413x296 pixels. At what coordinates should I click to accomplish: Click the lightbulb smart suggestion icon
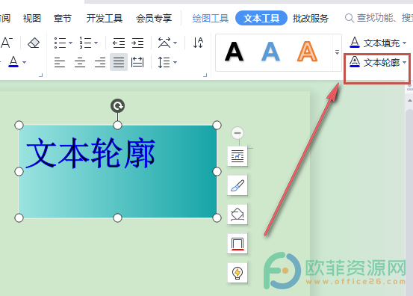(x=237, y=273)
